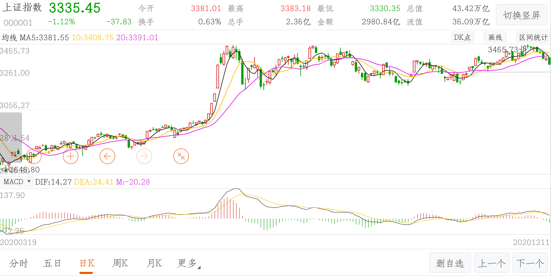The width and height of the screenshot is (551, 276).
Task: Go to previous stock with 上一个
Action: (492, 263)
